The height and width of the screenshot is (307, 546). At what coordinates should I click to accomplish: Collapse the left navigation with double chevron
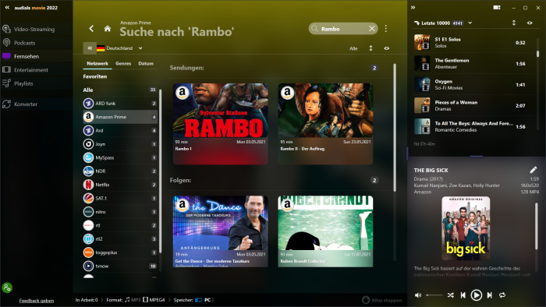coord(7,7)
